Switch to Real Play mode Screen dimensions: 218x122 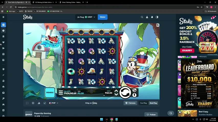click(x=153, y=103)
